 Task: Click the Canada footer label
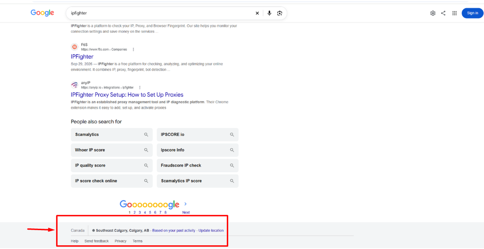[77, 231]
